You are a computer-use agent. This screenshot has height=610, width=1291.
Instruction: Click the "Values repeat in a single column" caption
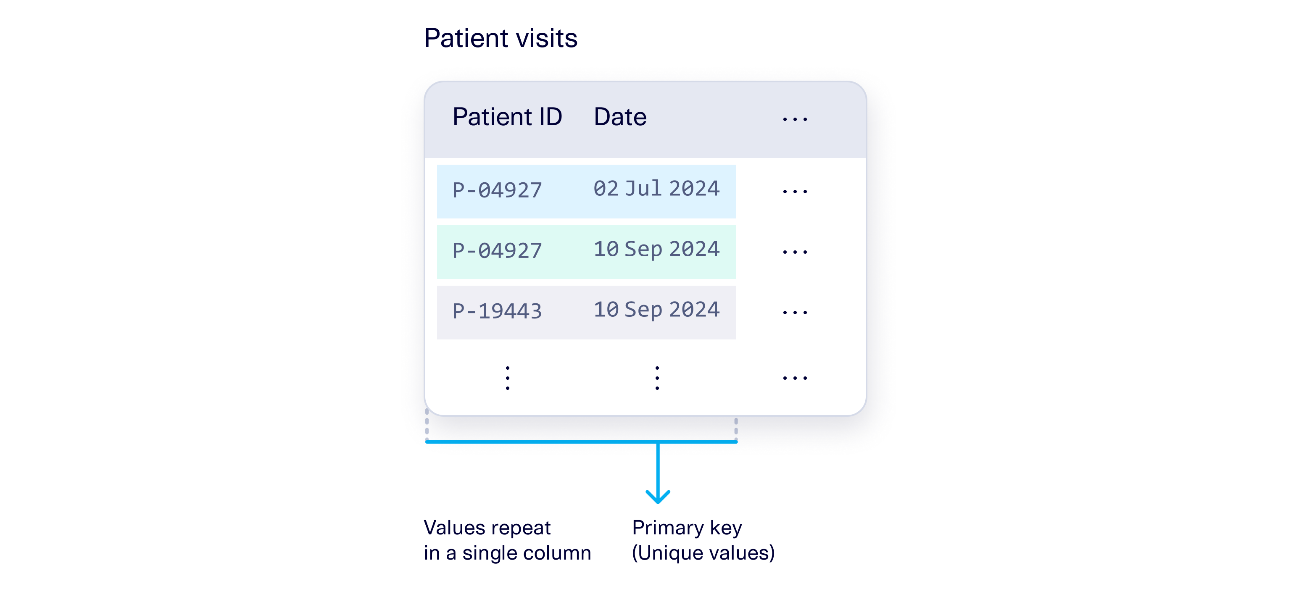point(507,540)
